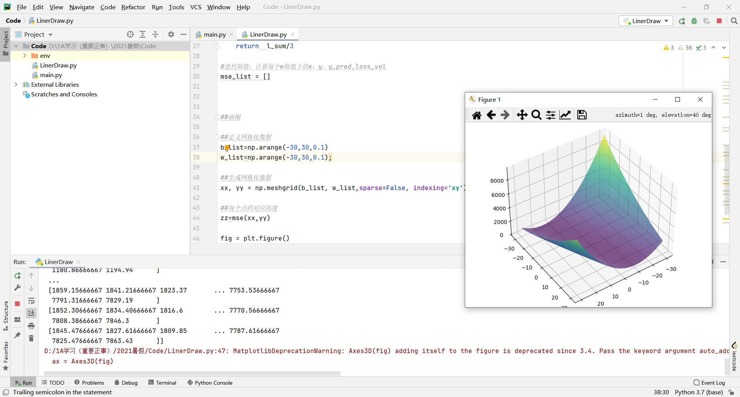Screen dimensions: 740x397
Task: Collapse the Code root folder
Action: [x=16, y=46]
